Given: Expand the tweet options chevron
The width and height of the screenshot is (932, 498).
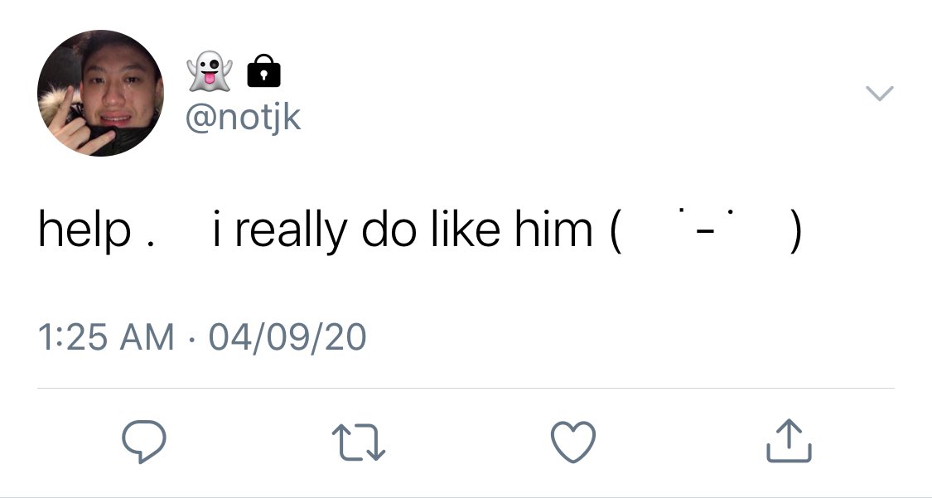Looking at the screenshot, I should [879, 94].
